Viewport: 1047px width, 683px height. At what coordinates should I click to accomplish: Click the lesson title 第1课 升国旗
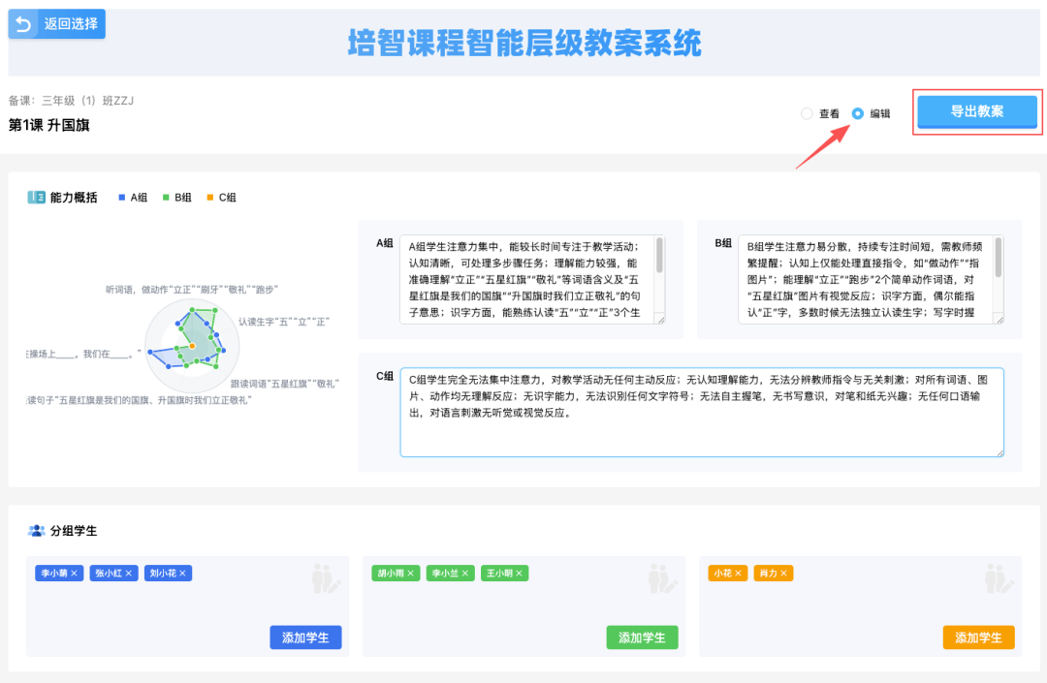coord(48,125)
